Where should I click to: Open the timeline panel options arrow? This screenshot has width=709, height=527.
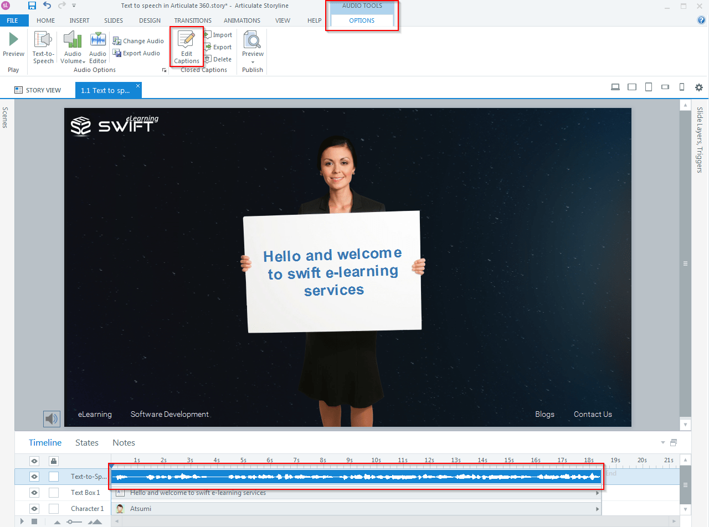click(x=663, y=443)
